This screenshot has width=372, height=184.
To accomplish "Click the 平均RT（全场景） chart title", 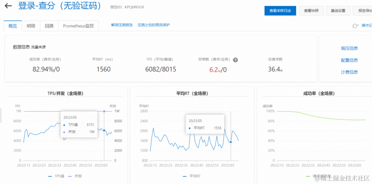I will tap(192, 94).
